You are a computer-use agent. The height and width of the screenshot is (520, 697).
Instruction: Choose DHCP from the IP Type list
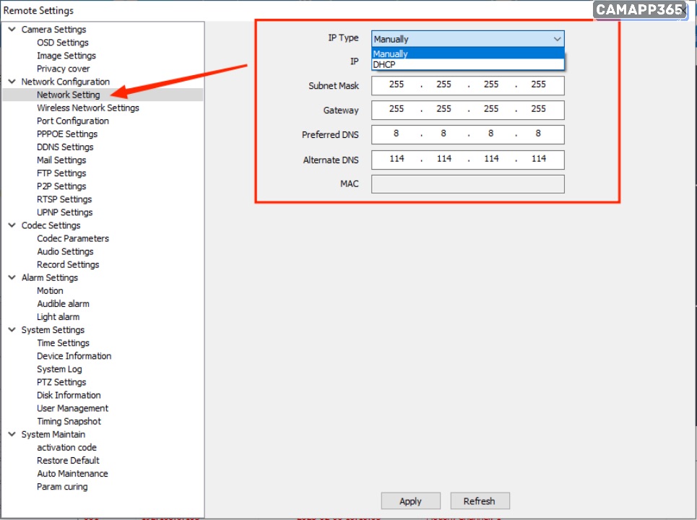pos(384,64)
